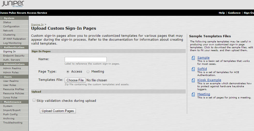Select the Access page type radio button
This screenshot has height=131, width=254.
[x=68, y=72]
